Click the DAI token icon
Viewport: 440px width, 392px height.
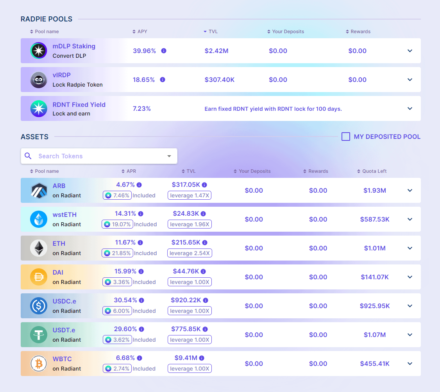click(39, 277)
